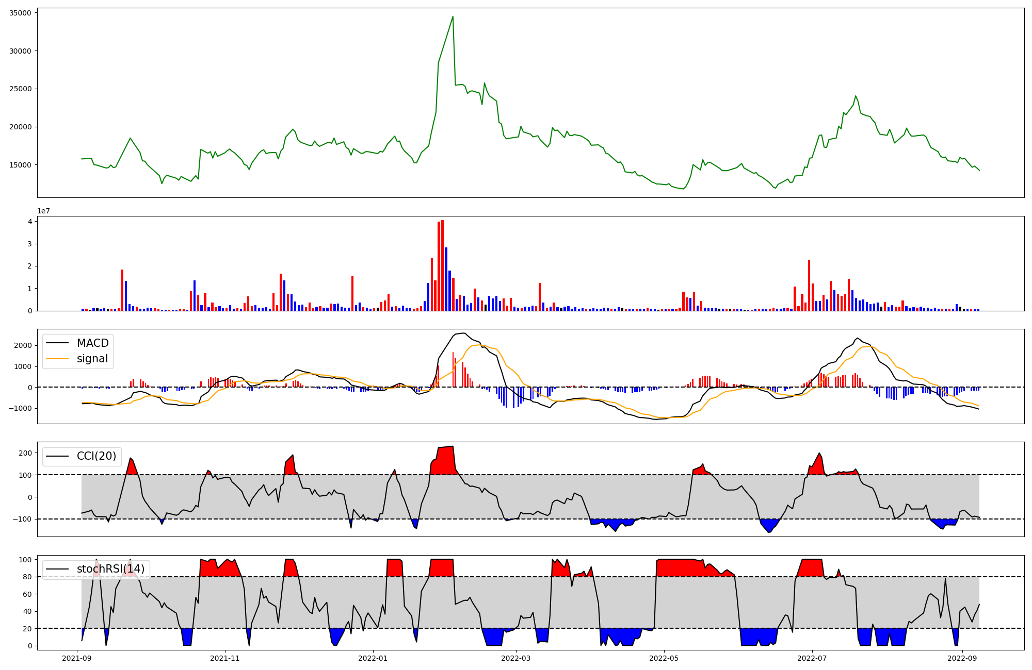Click the tallest red volume bar
This screenshot has height=670, width=1032.
pos(442,258)
